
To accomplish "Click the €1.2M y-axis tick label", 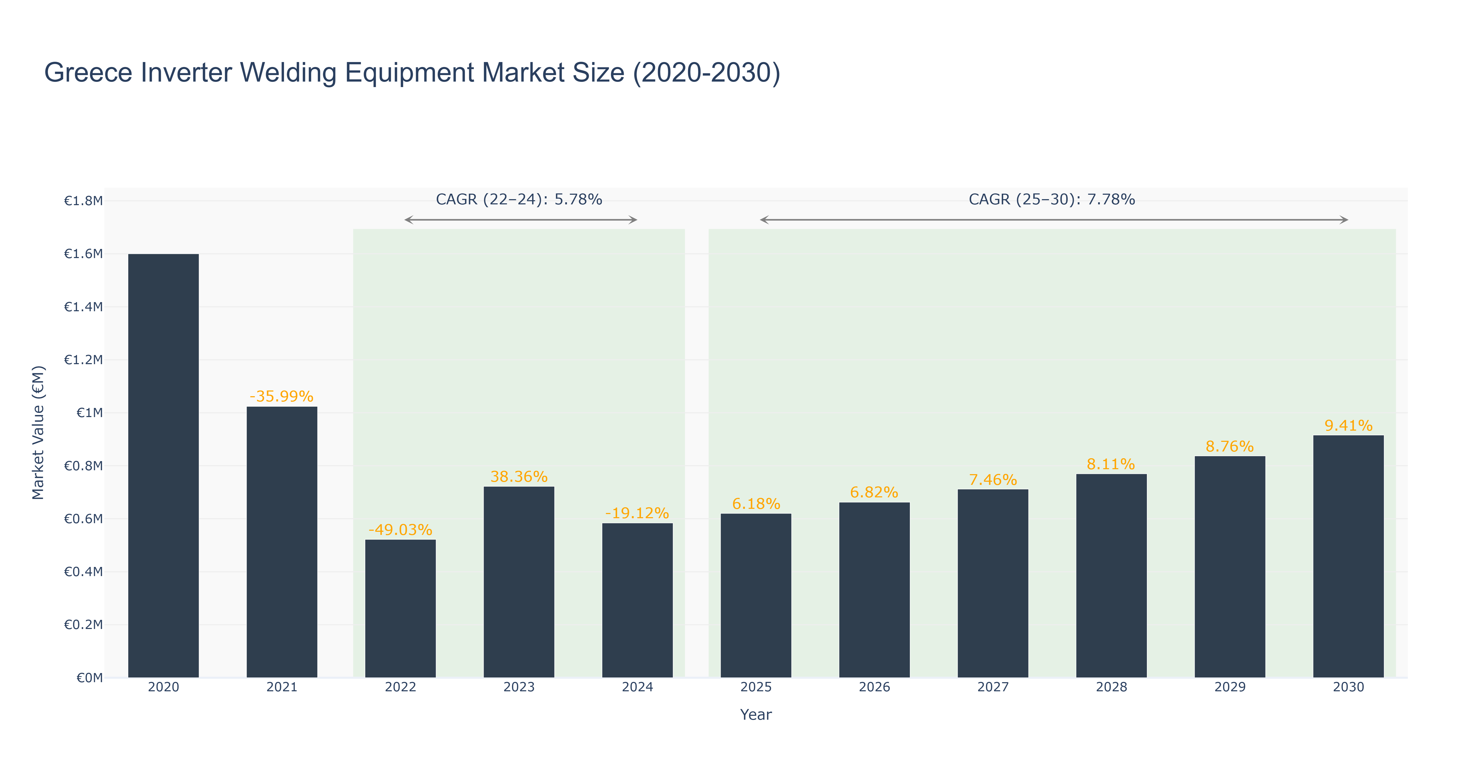I will click(x=83, y=360).
